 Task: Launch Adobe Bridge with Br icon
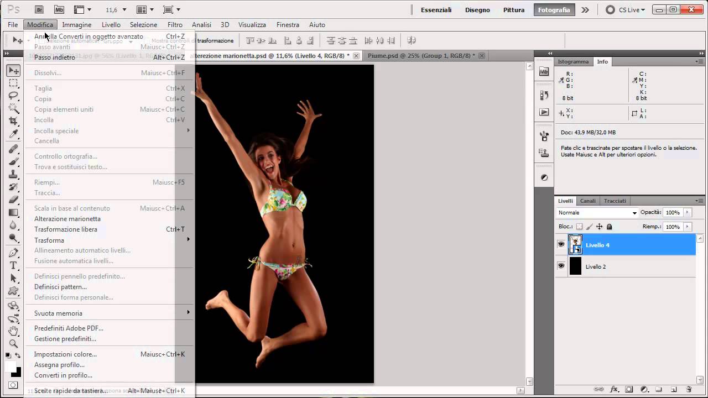click(x=39, y=9)
